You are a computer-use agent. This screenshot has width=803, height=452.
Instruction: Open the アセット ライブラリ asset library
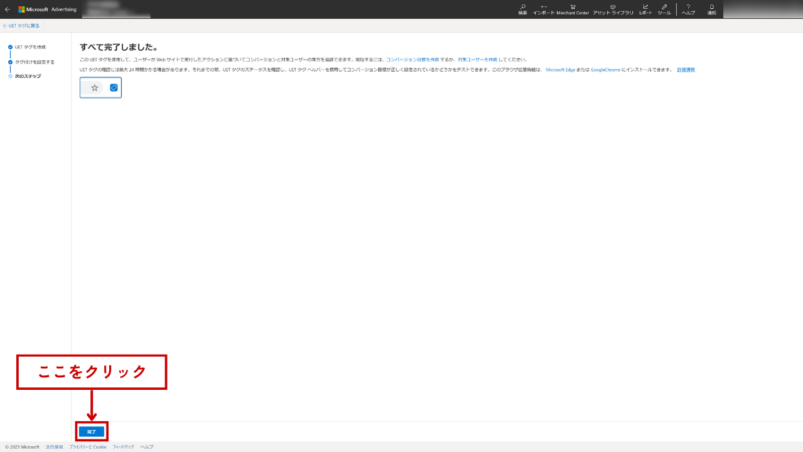pyautogui.click(x=613, y=9)
